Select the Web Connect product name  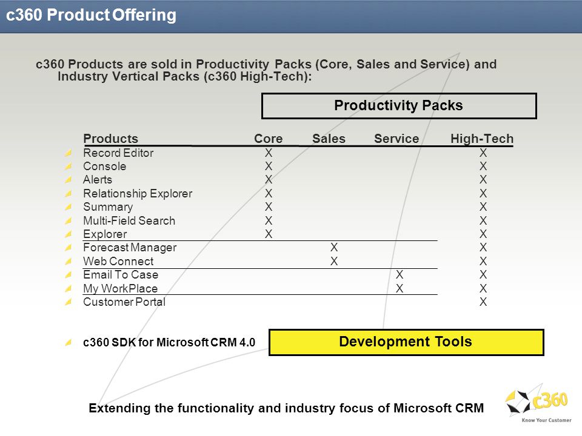tap(118, 262)
